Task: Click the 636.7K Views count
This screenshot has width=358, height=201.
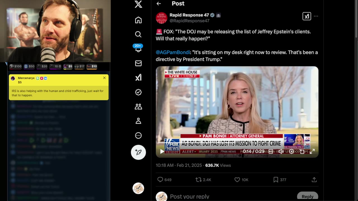Action: coord(218,165)
